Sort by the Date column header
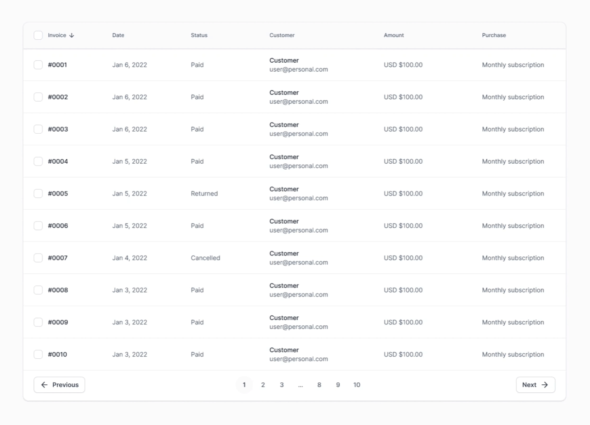 click(118, 35)
